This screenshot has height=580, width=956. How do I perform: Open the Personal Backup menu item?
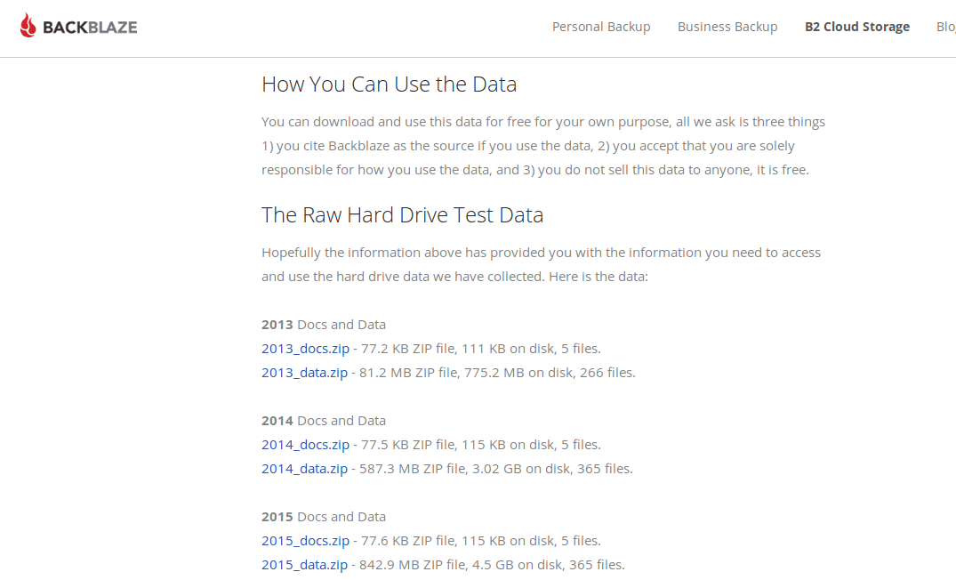[x=601, y=27]
